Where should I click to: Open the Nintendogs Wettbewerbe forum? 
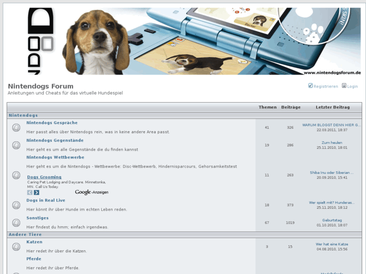point(55,157)
